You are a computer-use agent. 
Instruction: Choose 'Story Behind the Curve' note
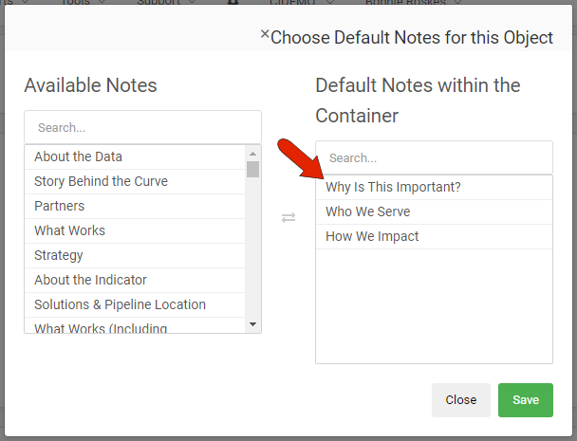[101, 181]
